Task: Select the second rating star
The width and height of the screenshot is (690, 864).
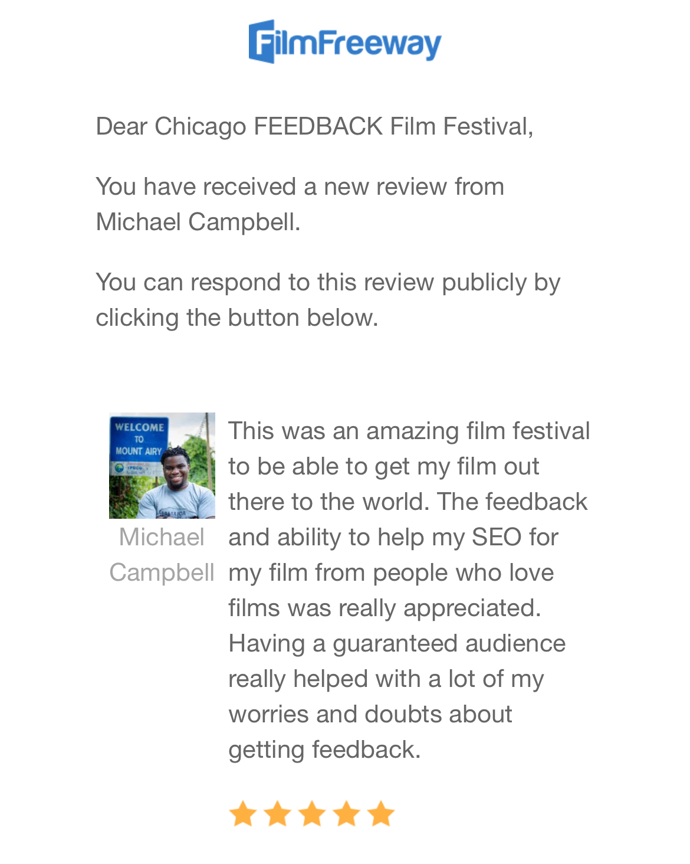Action: coord(277,814)
